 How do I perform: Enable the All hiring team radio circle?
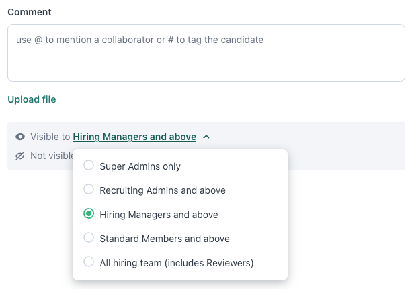point(89,262)
